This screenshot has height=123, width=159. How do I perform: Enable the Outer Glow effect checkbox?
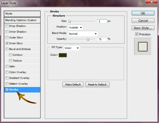tap(7, 38)
